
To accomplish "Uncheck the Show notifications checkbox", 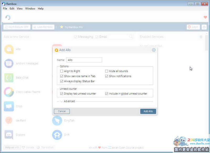I will [107, 76].
